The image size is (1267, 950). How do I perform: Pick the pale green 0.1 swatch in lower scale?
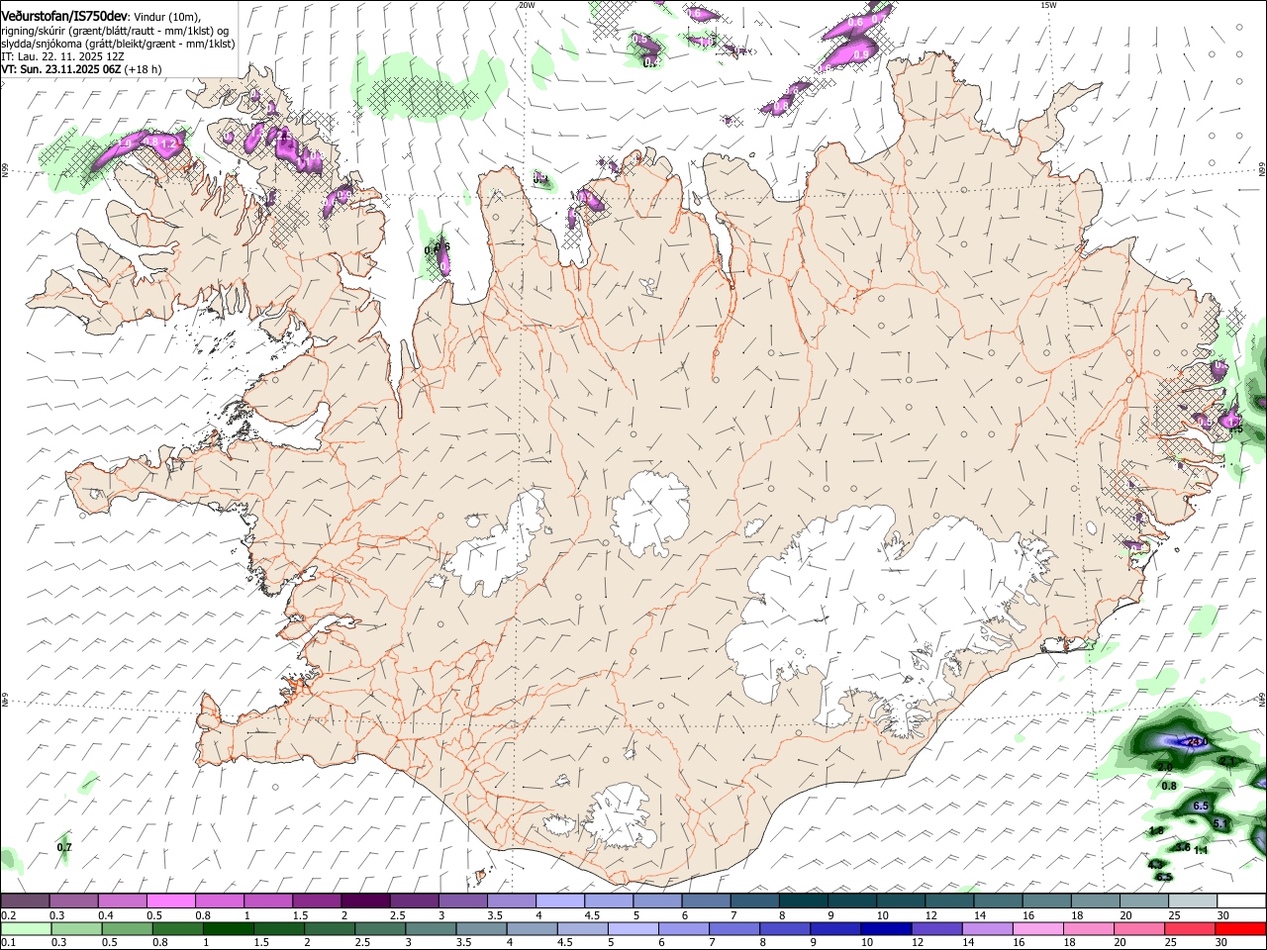[x=25, y=928]
